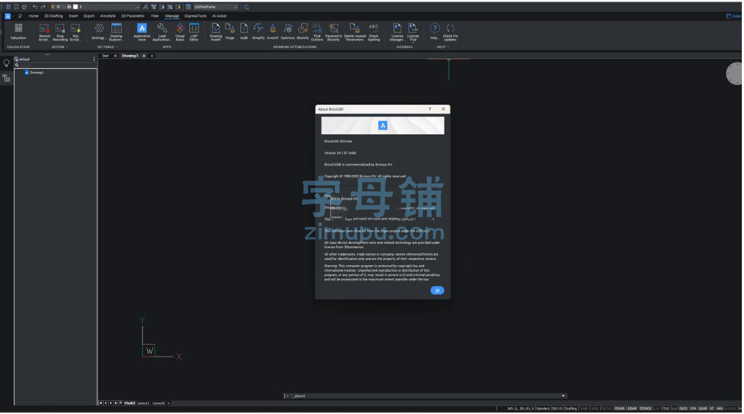Click the Record Script icon
The height and width of the screenshot is (414, 744).
click(44, 31)
